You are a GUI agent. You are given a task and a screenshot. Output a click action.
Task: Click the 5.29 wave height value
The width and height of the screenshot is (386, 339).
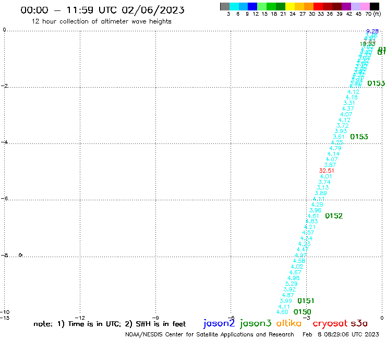pyautogui.click(x=291, y=284)
